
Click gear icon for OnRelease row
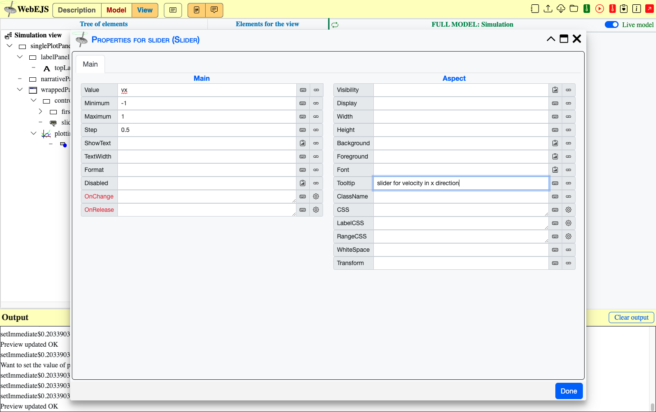316,210
